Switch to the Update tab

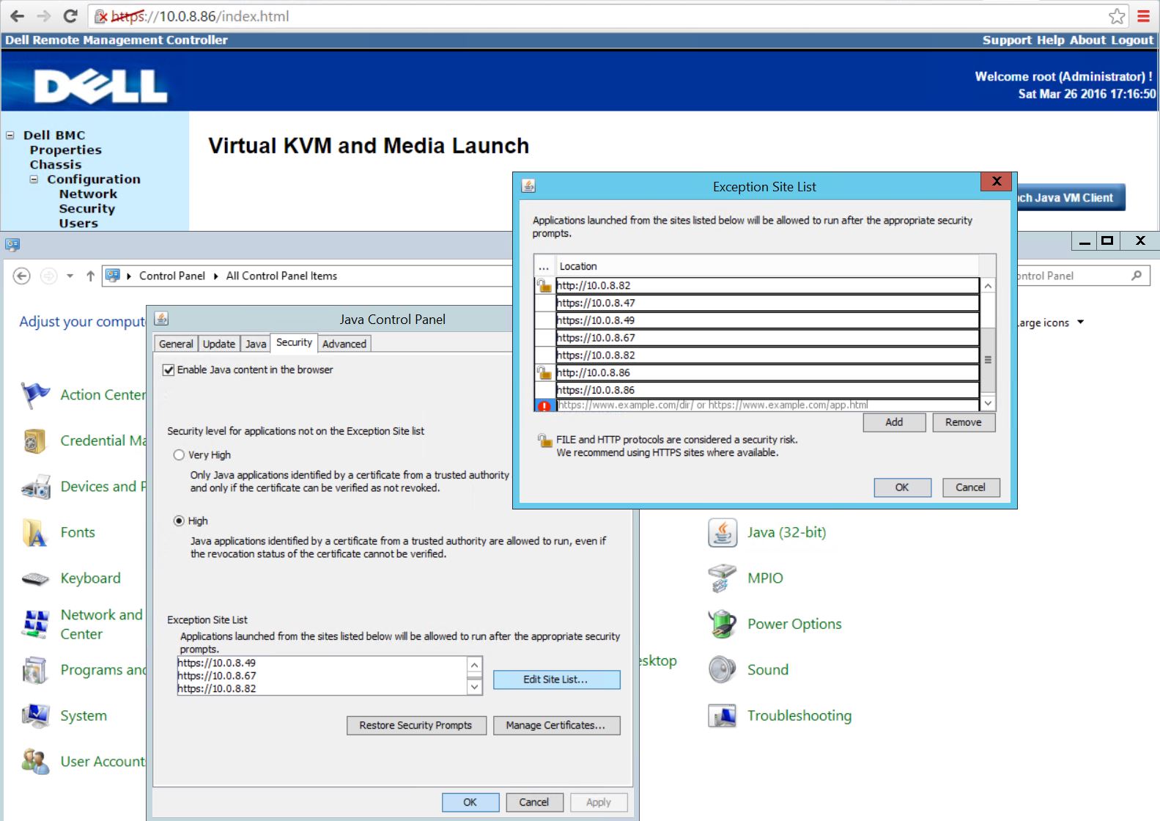(x=218, y=344)
